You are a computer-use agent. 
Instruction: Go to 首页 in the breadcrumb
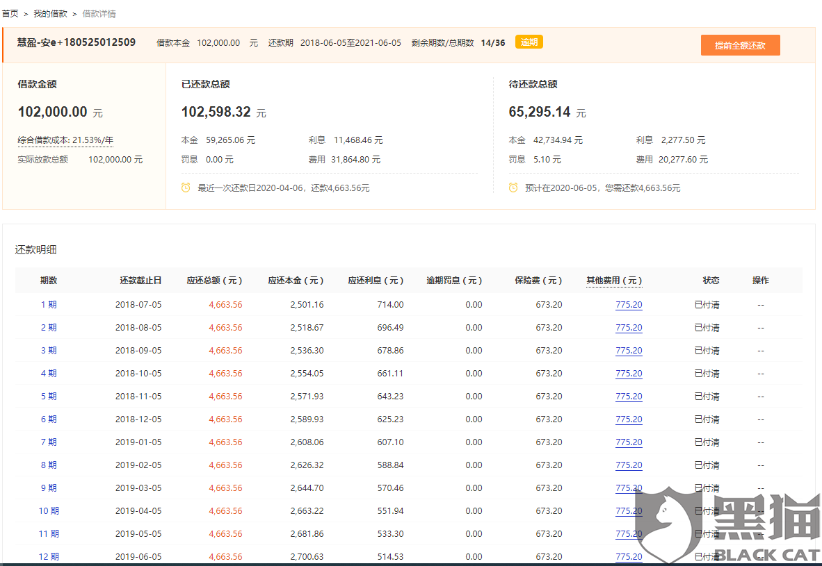point(10,14)
